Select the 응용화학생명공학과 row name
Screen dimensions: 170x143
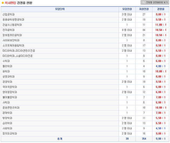coord(13,20)
